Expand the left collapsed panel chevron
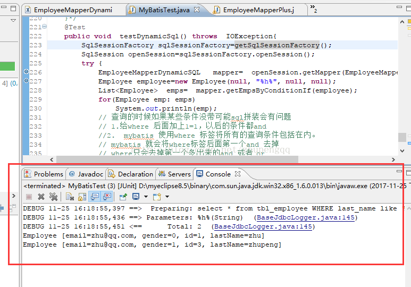The image size is (411, 287). click(x=14, y=196)
